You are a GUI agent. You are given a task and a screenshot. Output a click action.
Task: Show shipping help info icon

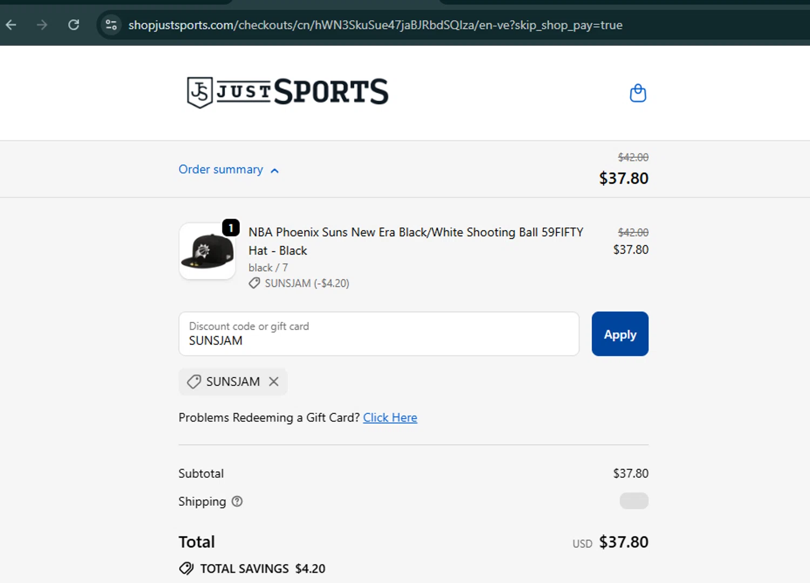click(x=237, y=501)
